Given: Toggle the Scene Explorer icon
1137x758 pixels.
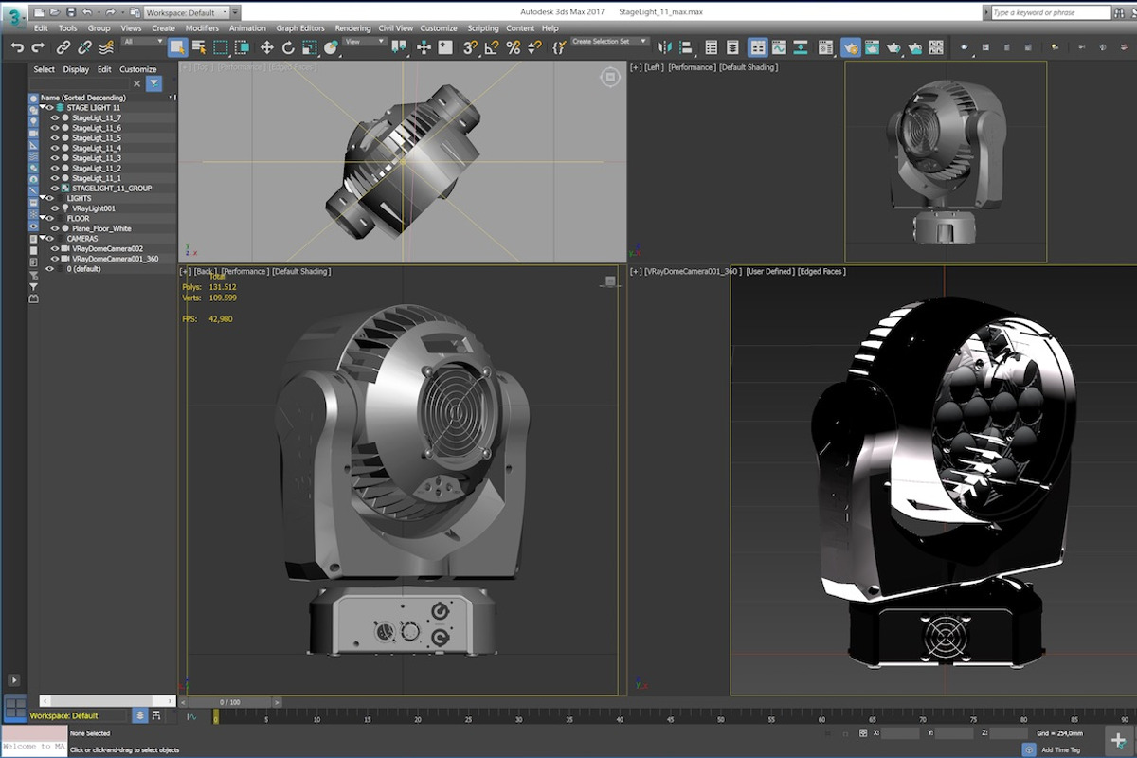Looking at the screenshot, I should tap(712, 47).
